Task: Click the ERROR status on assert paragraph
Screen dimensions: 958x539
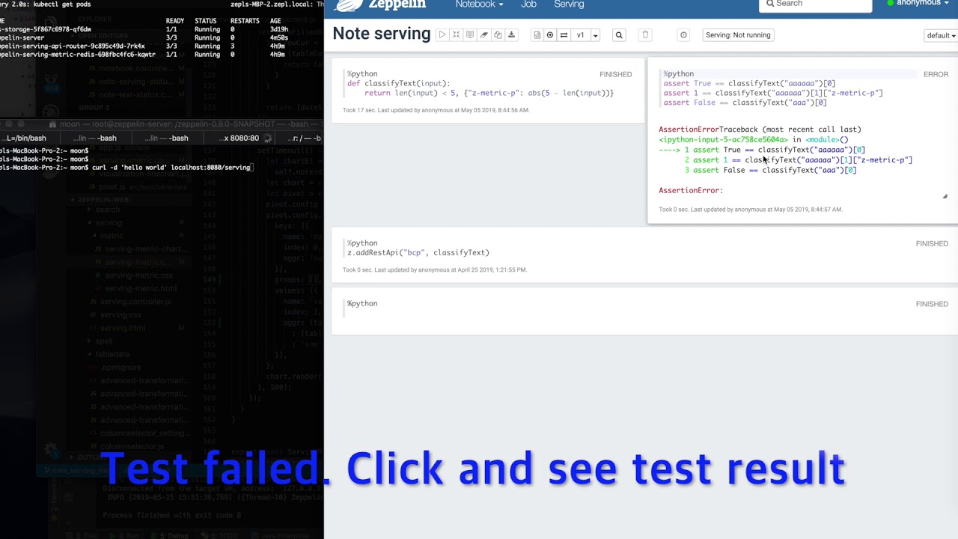Action: point(936,74)
